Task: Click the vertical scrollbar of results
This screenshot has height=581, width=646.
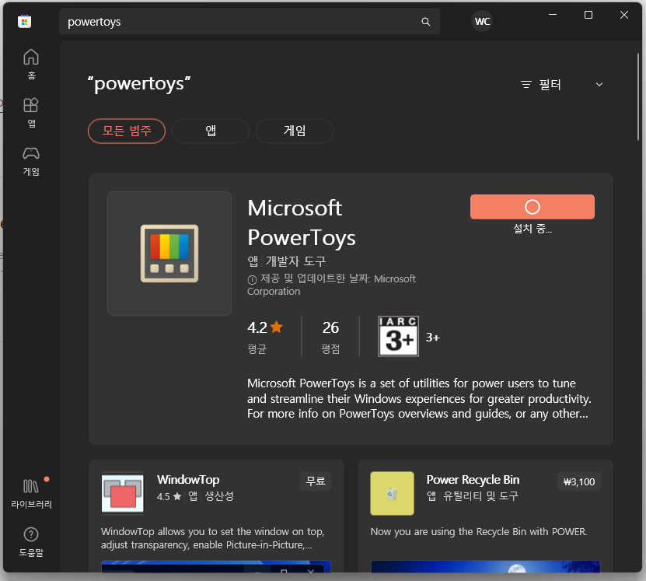Action: [637, 96]
